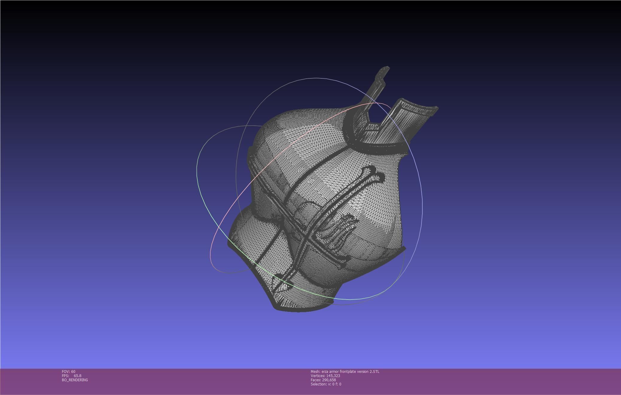The width and height of the screenshot is (621, 395).
Task: Click the Selection v: 0 f: 0 text
Action: click(x=325, y=384)
